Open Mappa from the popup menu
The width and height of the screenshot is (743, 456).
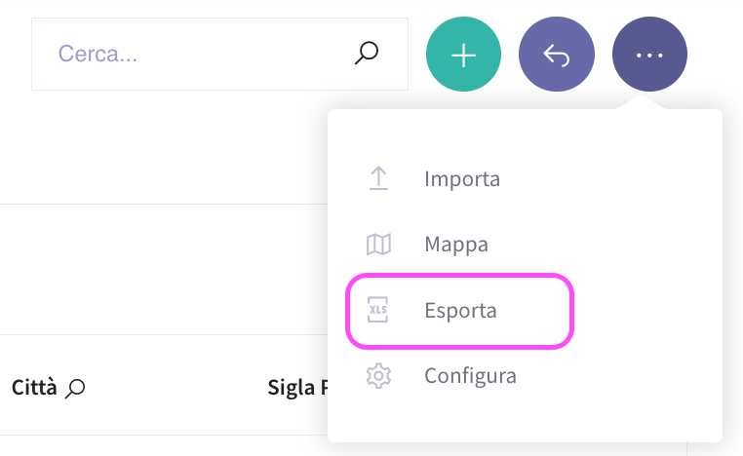click(456, 245)
